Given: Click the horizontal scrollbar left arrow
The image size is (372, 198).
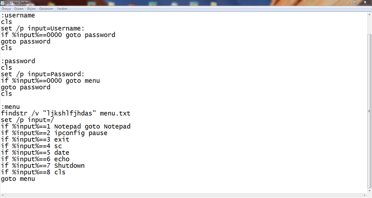Looking at the screenshot, I should point(3,195).
